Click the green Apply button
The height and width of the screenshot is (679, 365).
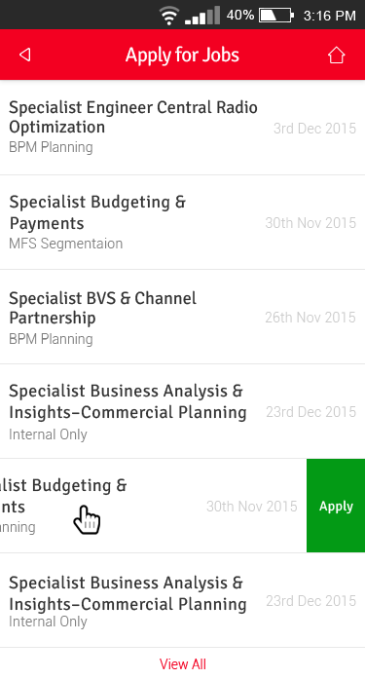pyautogui.click(x=336, y=506)
